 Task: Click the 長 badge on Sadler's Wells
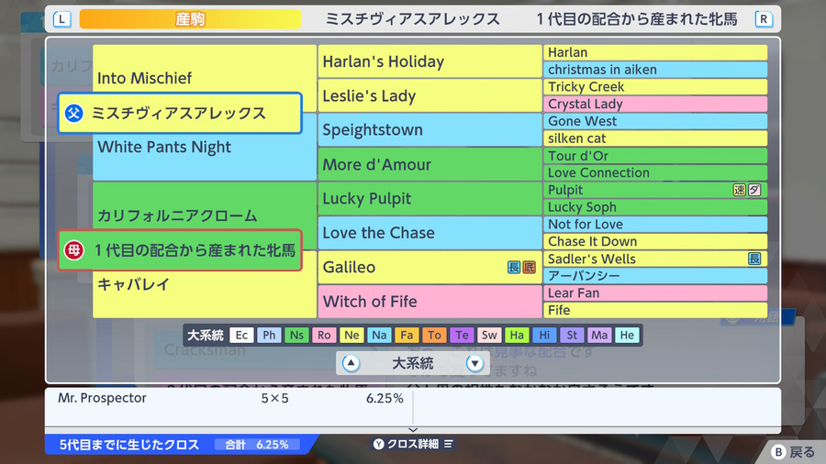point(754,259)
